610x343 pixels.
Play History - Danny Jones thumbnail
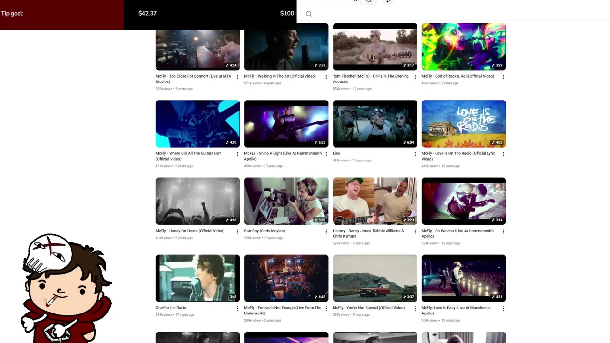[x=375, y=201]
